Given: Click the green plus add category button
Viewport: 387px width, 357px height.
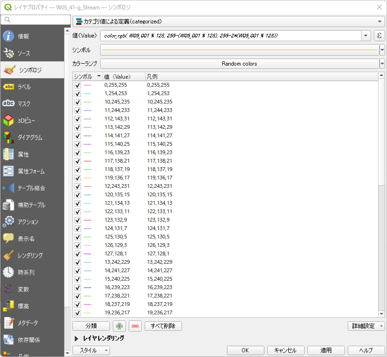Looking at the screenshot, I should point(119,326).
